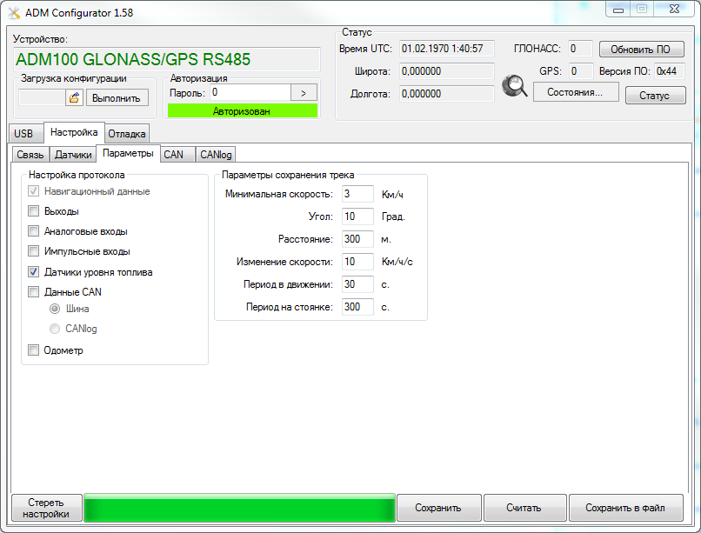This screenshot has width=701, height=533.
Task: Switch to the USB tab
Action: click(x=26, y=134)
